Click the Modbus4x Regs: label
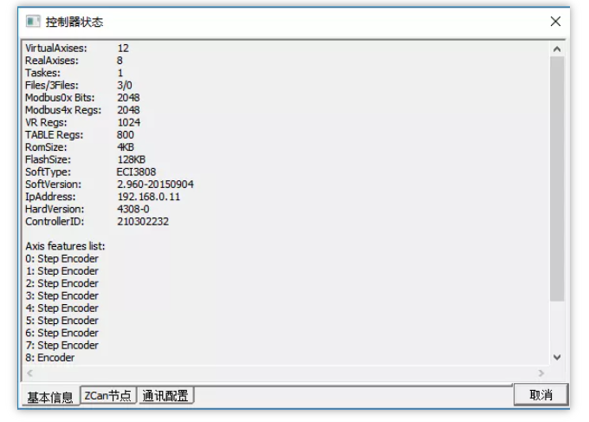 (63, 110)
